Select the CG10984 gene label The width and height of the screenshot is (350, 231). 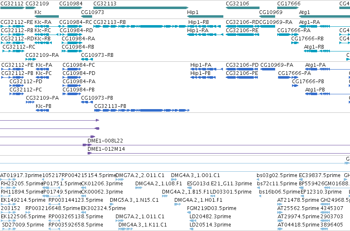[71, 4]
